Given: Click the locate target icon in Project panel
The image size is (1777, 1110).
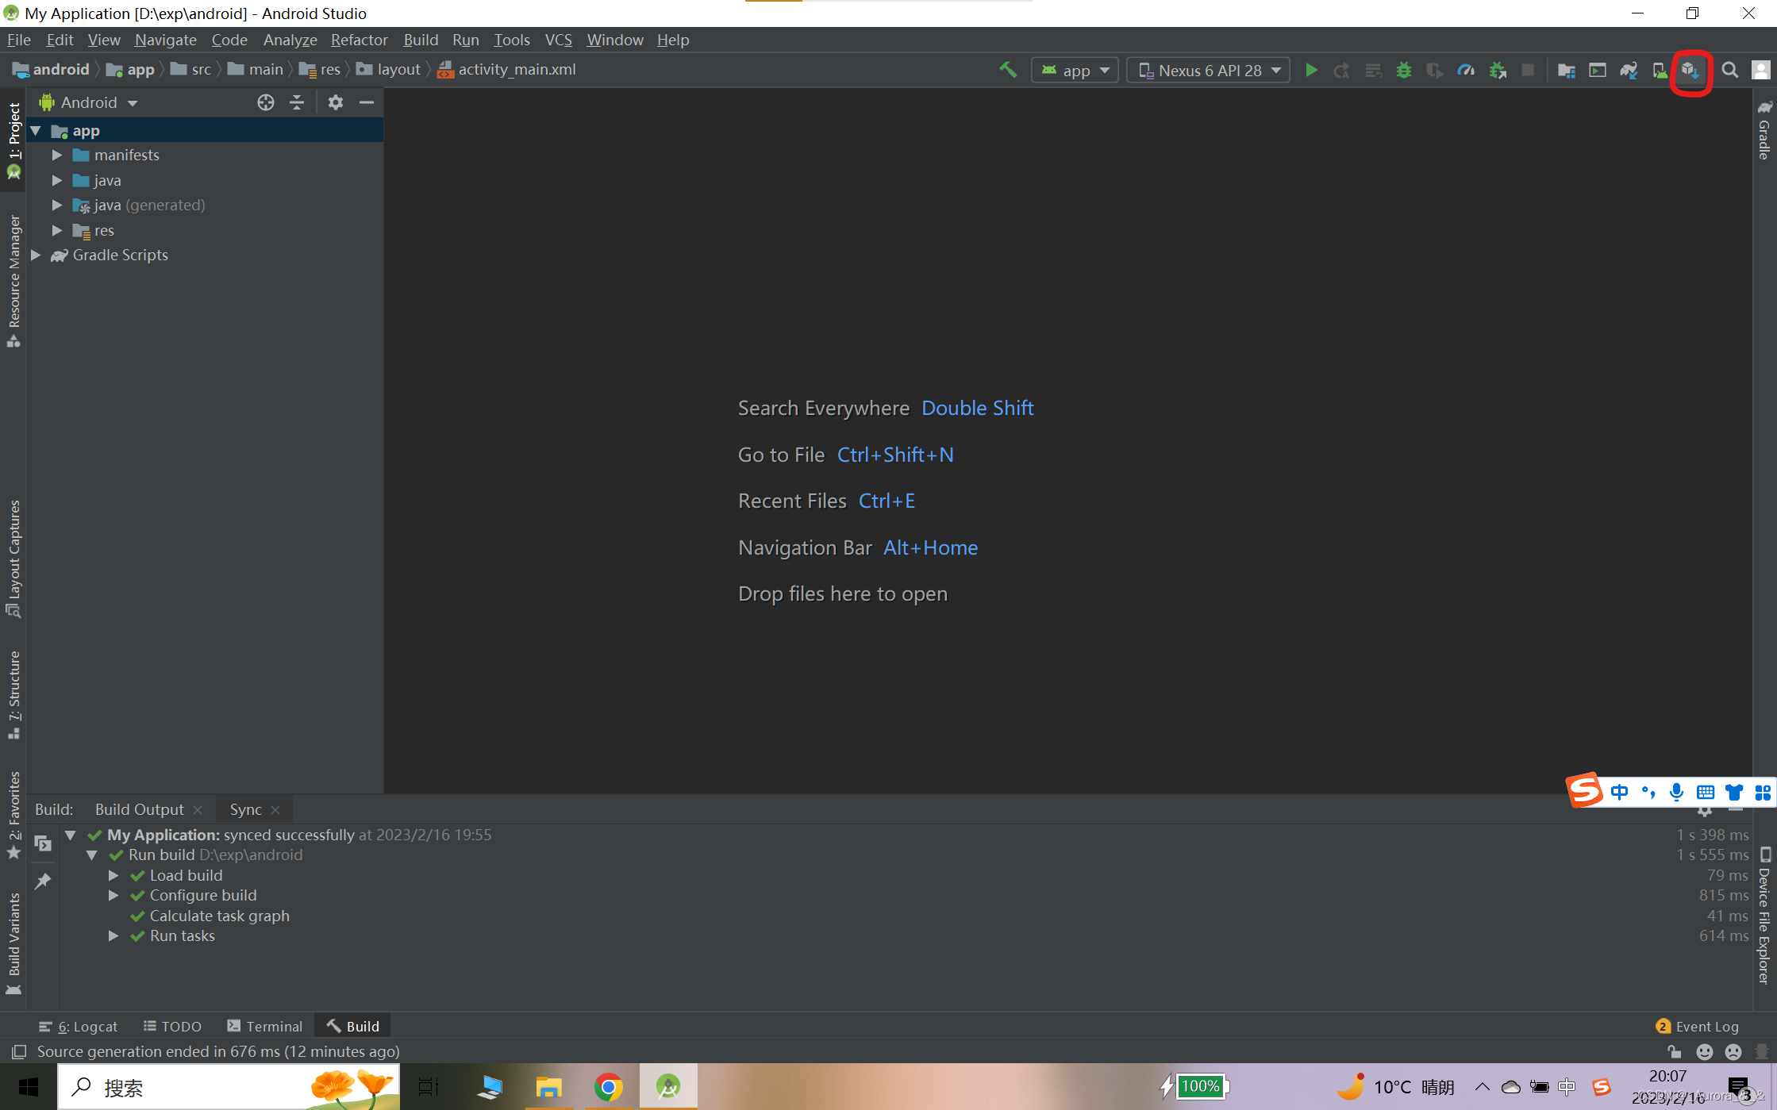Looking at the screenshot, I should [x=265, y=102].
